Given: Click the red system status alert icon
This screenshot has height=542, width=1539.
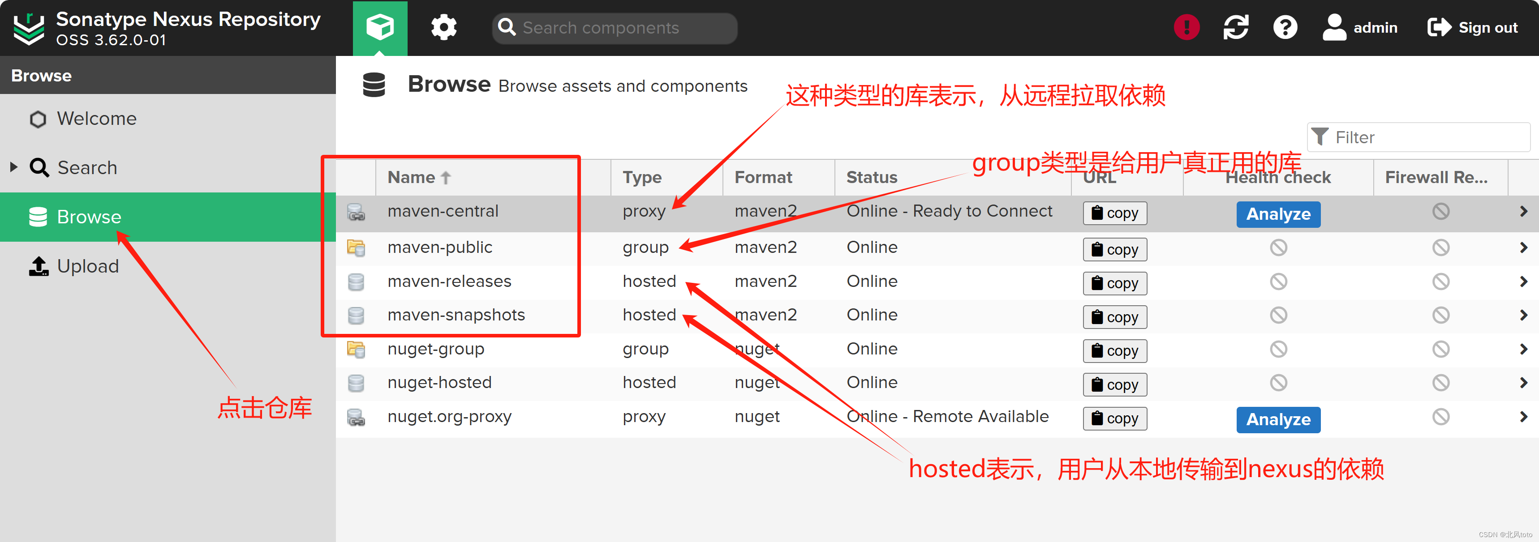Looking at the screenshot, I should pos(1186,27).
